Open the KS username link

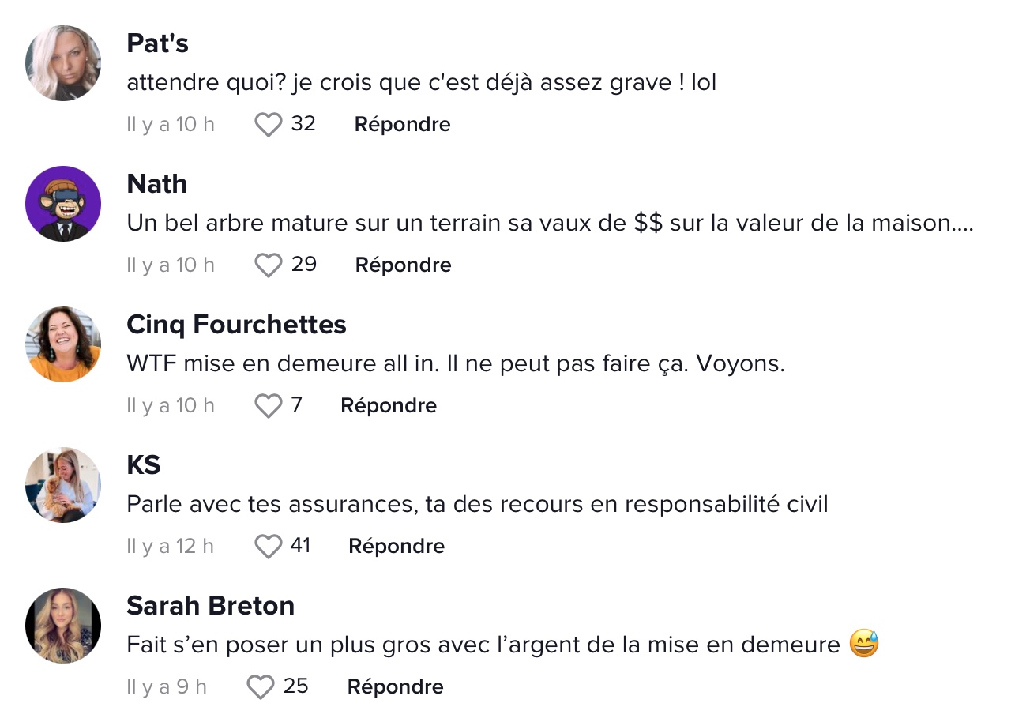click(x=144, y=465)
